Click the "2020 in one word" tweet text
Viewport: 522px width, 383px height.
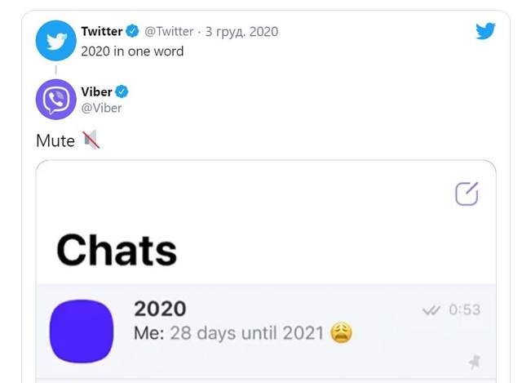point(132,51)
